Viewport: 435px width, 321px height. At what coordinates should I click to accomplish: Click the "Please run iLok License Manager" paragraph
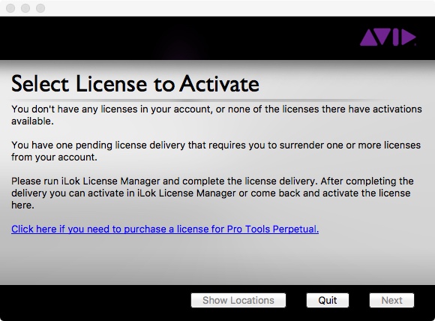pos(212,193)
